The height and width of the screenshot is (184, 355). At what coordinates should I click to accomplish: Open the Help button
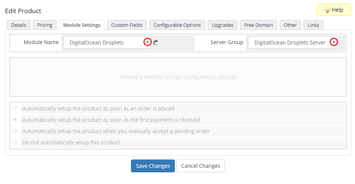tap(334, 10)
